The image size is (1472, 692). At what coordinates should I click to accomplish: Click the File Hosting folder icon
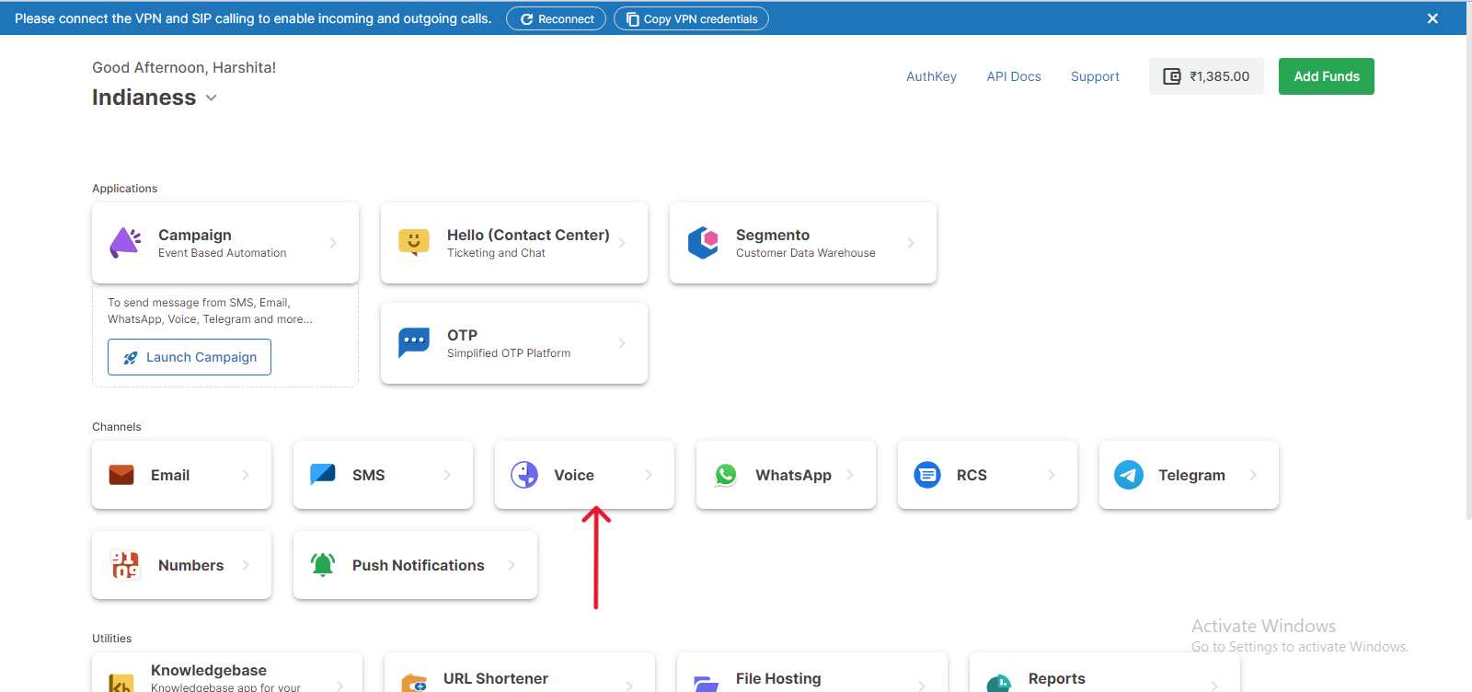point(706,684)
